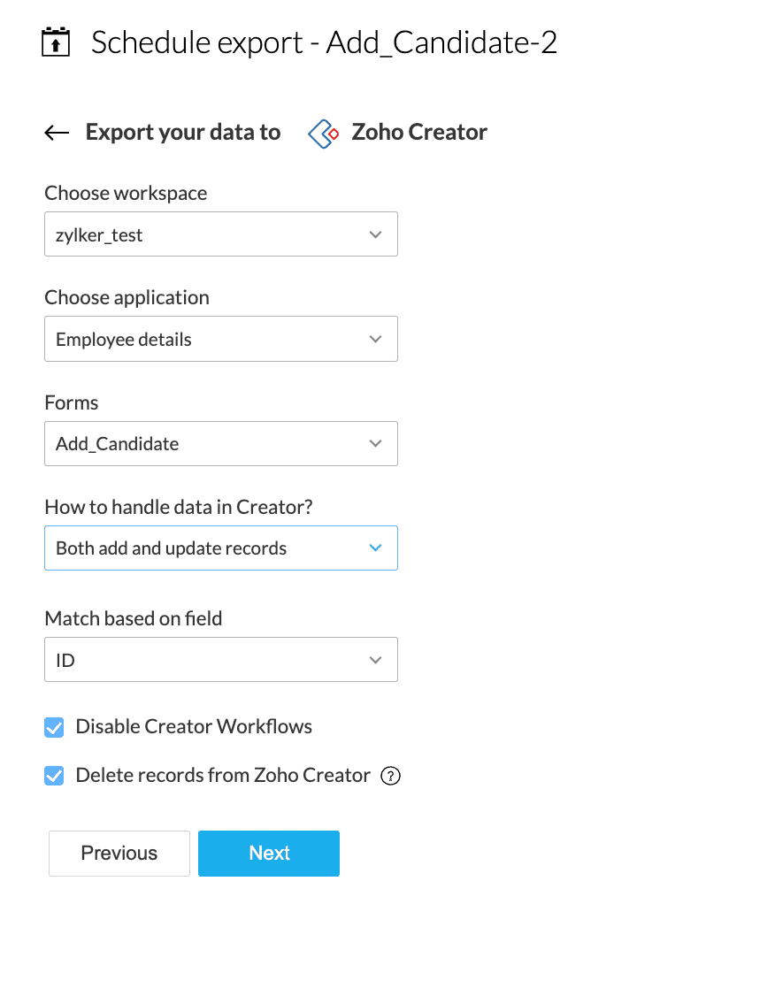This screenshot has width=775, height=996.
Task: Uncheck Disable Creator Workflows checkbox
Action: 55,727
